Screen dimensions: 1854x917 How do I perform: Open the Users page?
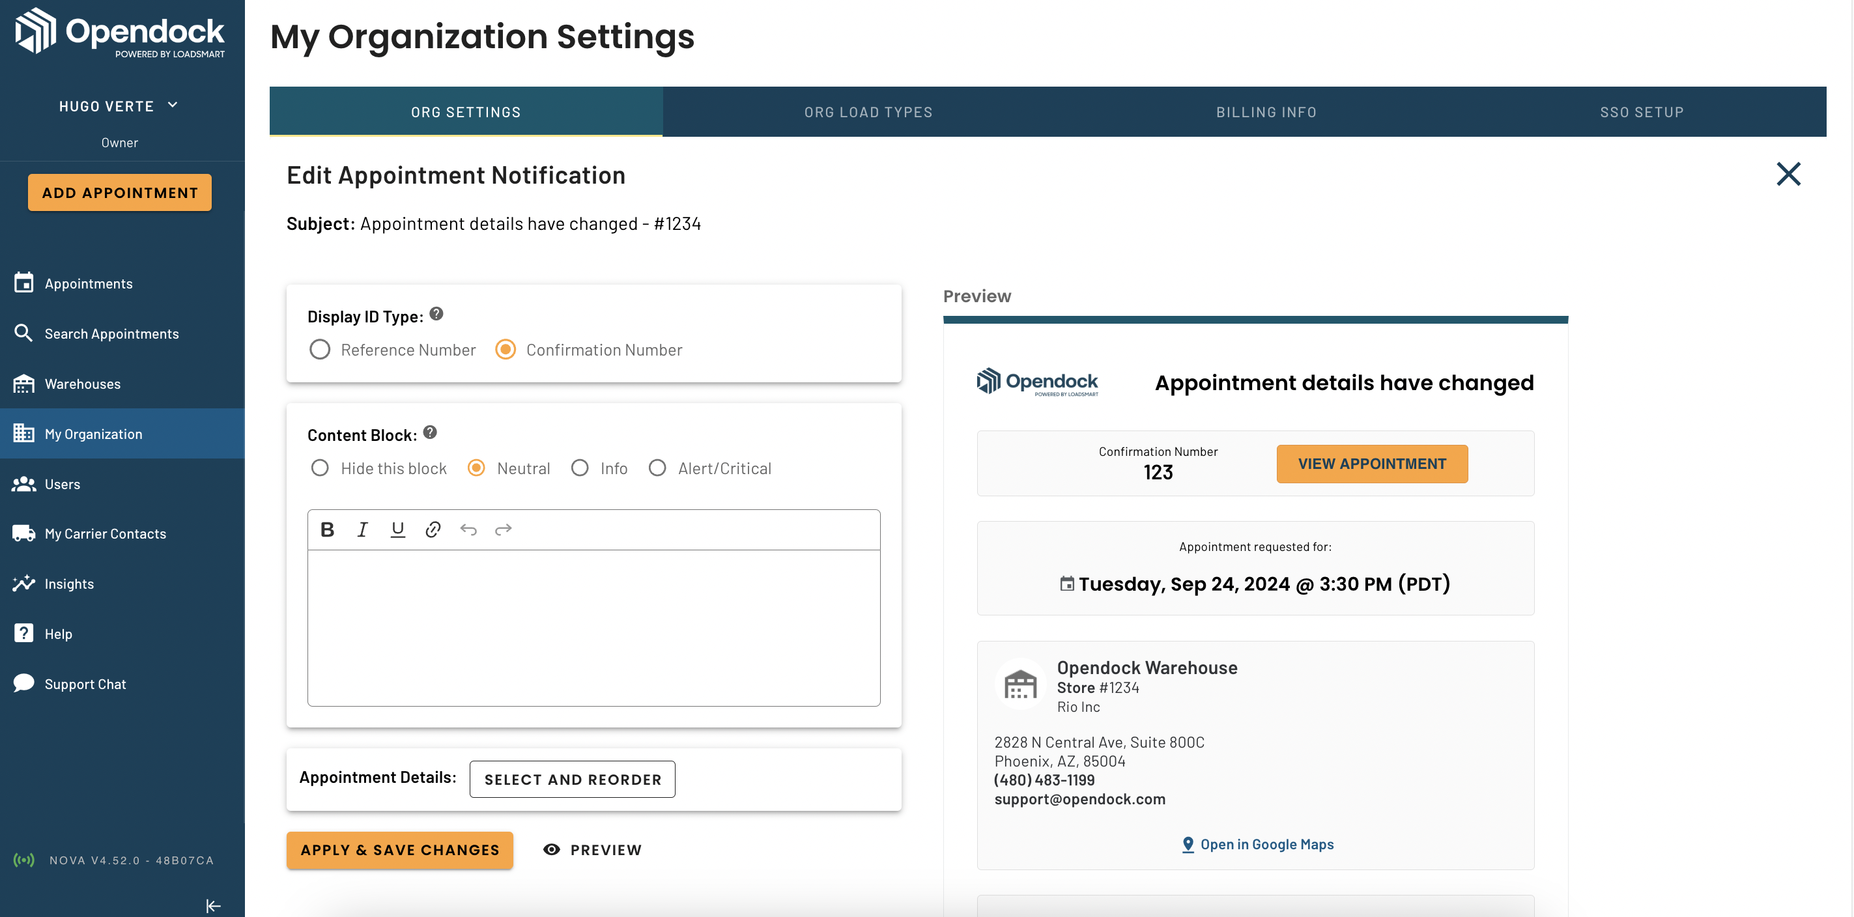click(x=63, y=484)
